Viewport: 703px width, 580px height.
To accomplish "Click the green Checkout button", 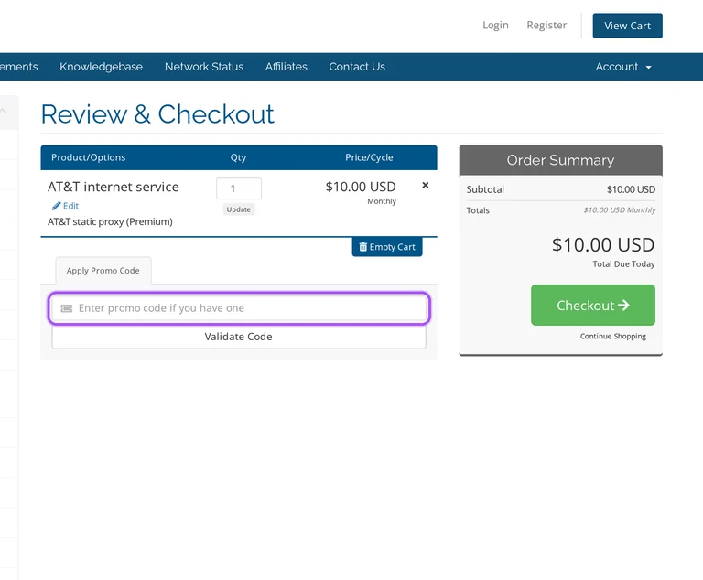I will 593,306.
